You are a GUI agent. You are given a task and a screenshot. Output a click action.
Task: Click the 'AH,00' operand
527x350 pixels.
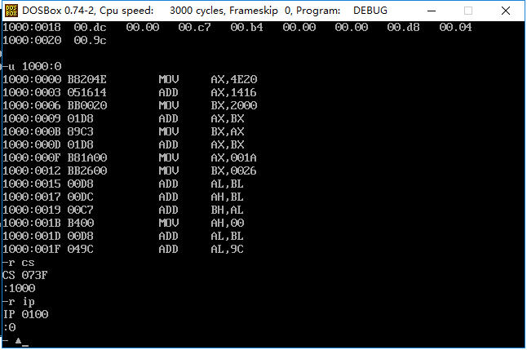(228, 224)
